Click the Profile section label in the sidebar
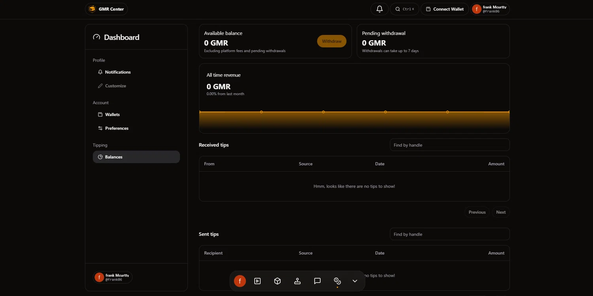 pyautogui.click(x=99, y=60)
